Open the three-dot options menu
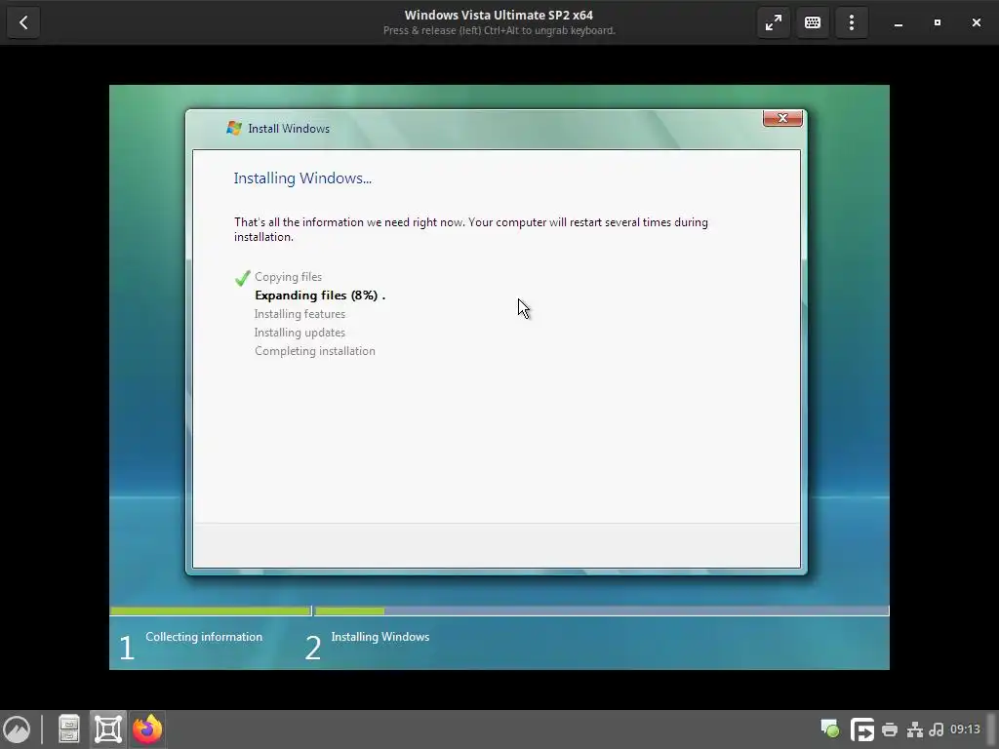999x749 pixels. (x=851, y=23)
